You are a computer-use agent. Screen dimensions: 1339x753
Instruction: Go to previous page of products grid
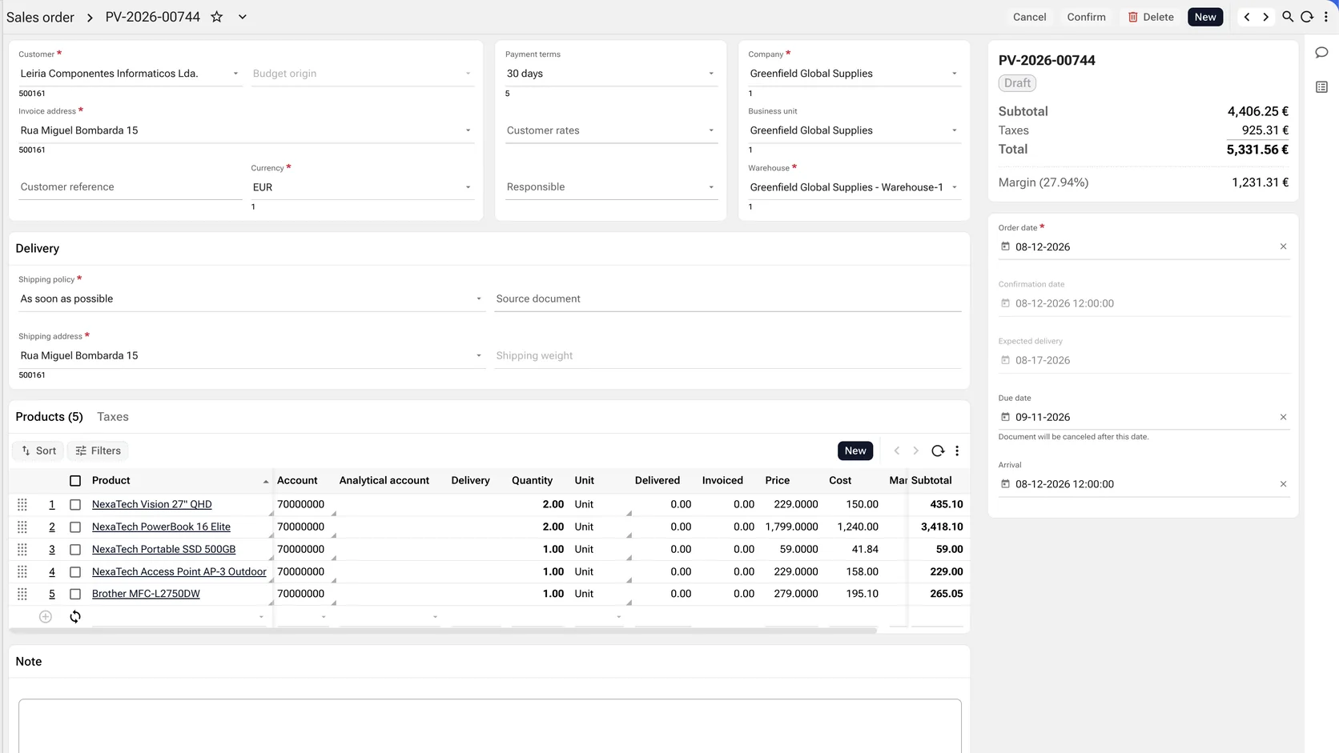click(x=897, y=451)
